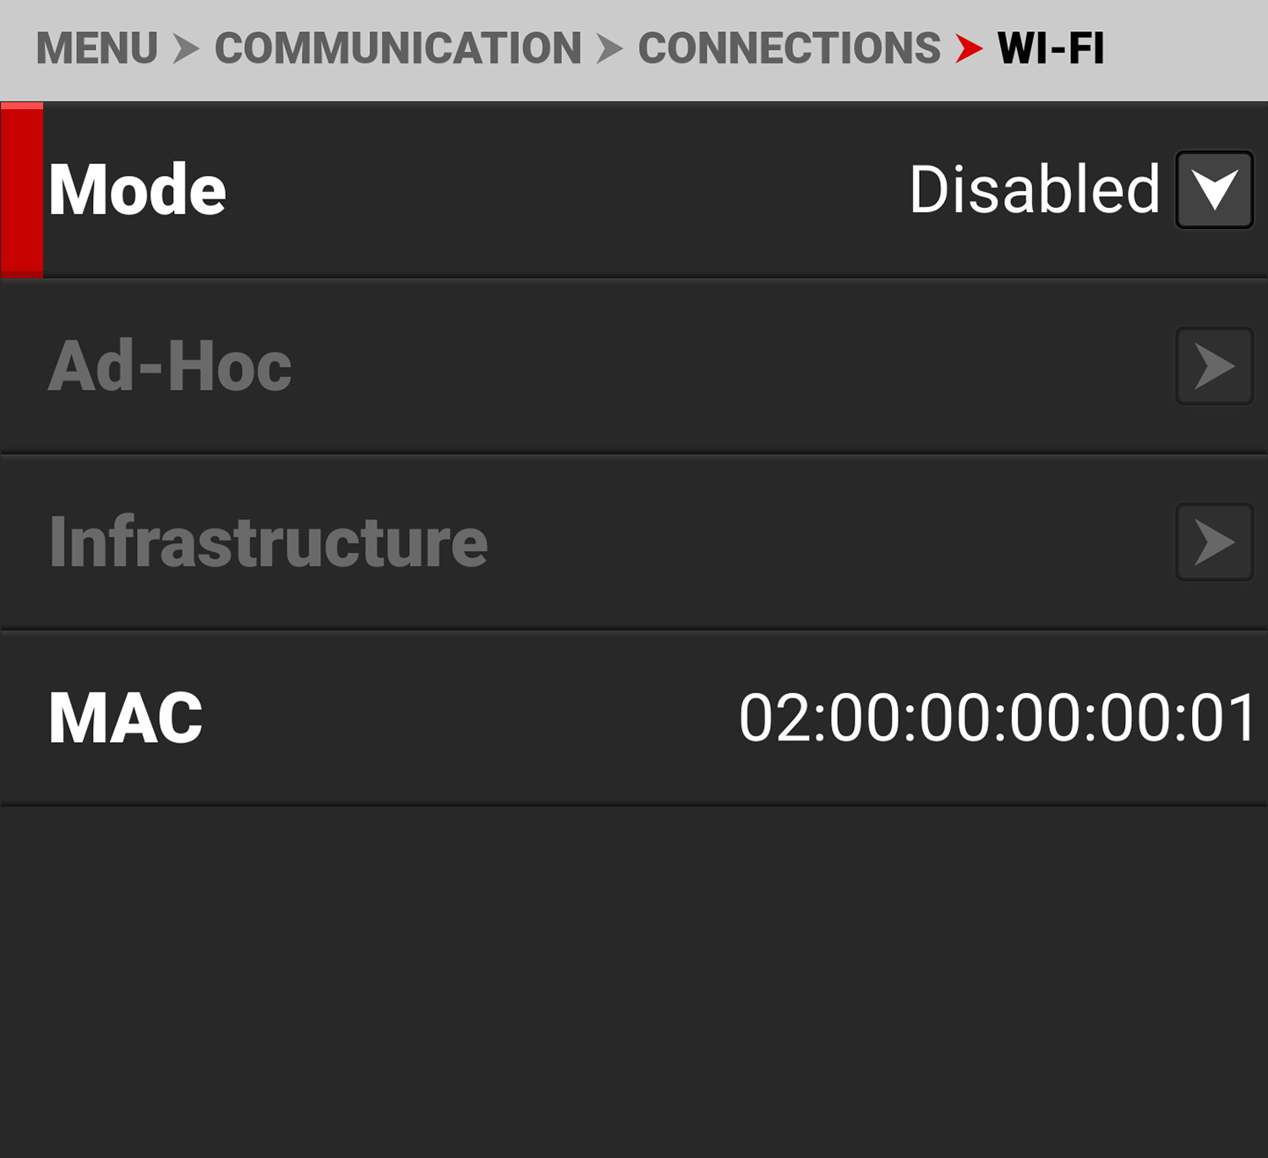This screenshot has width=1268, height=1158.
Task: Select the Mode label
Action: coord(137,190)
